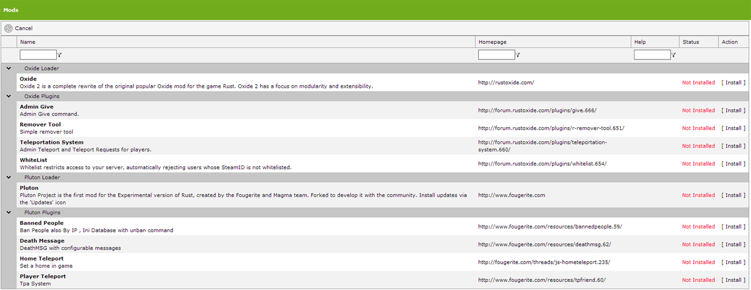Sort by the Homepage column header
Image resolution: width=751 pixels, height=290 pixels.
point(493,42)
